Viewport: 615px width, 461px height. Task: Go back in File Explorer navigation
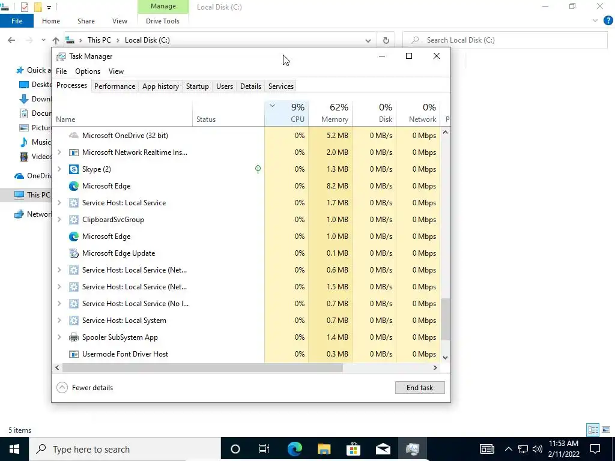[x=11, y=40]
